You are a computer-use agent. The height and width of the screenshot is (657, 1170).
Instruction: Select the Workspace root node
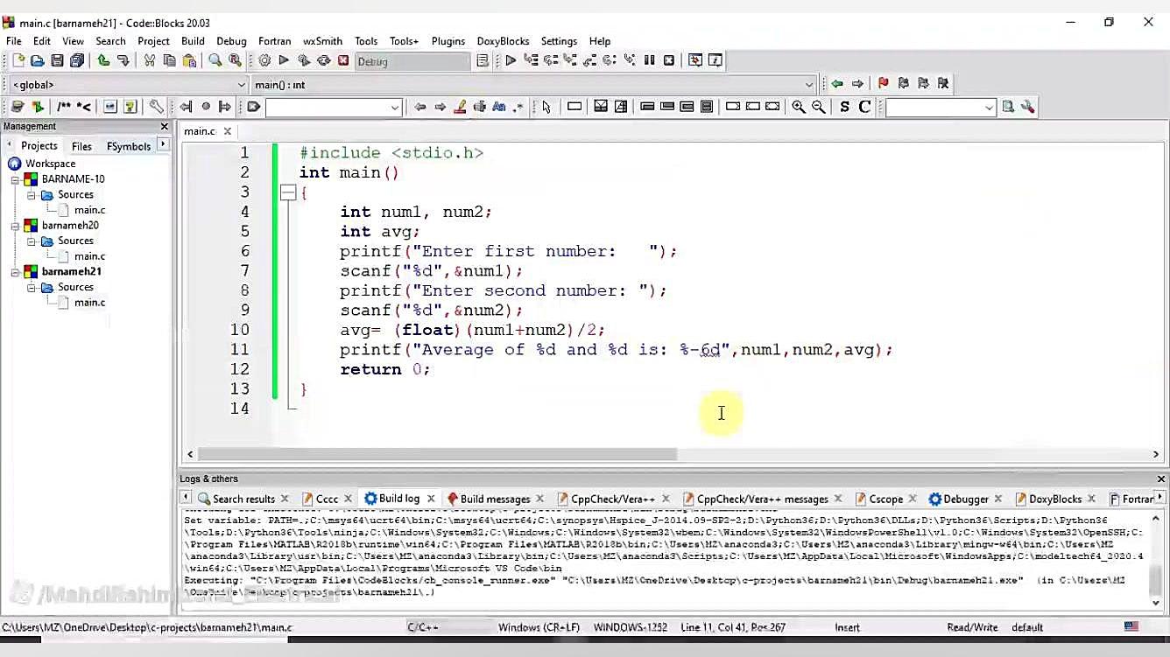pyautogui.click(x=50, y=164)
